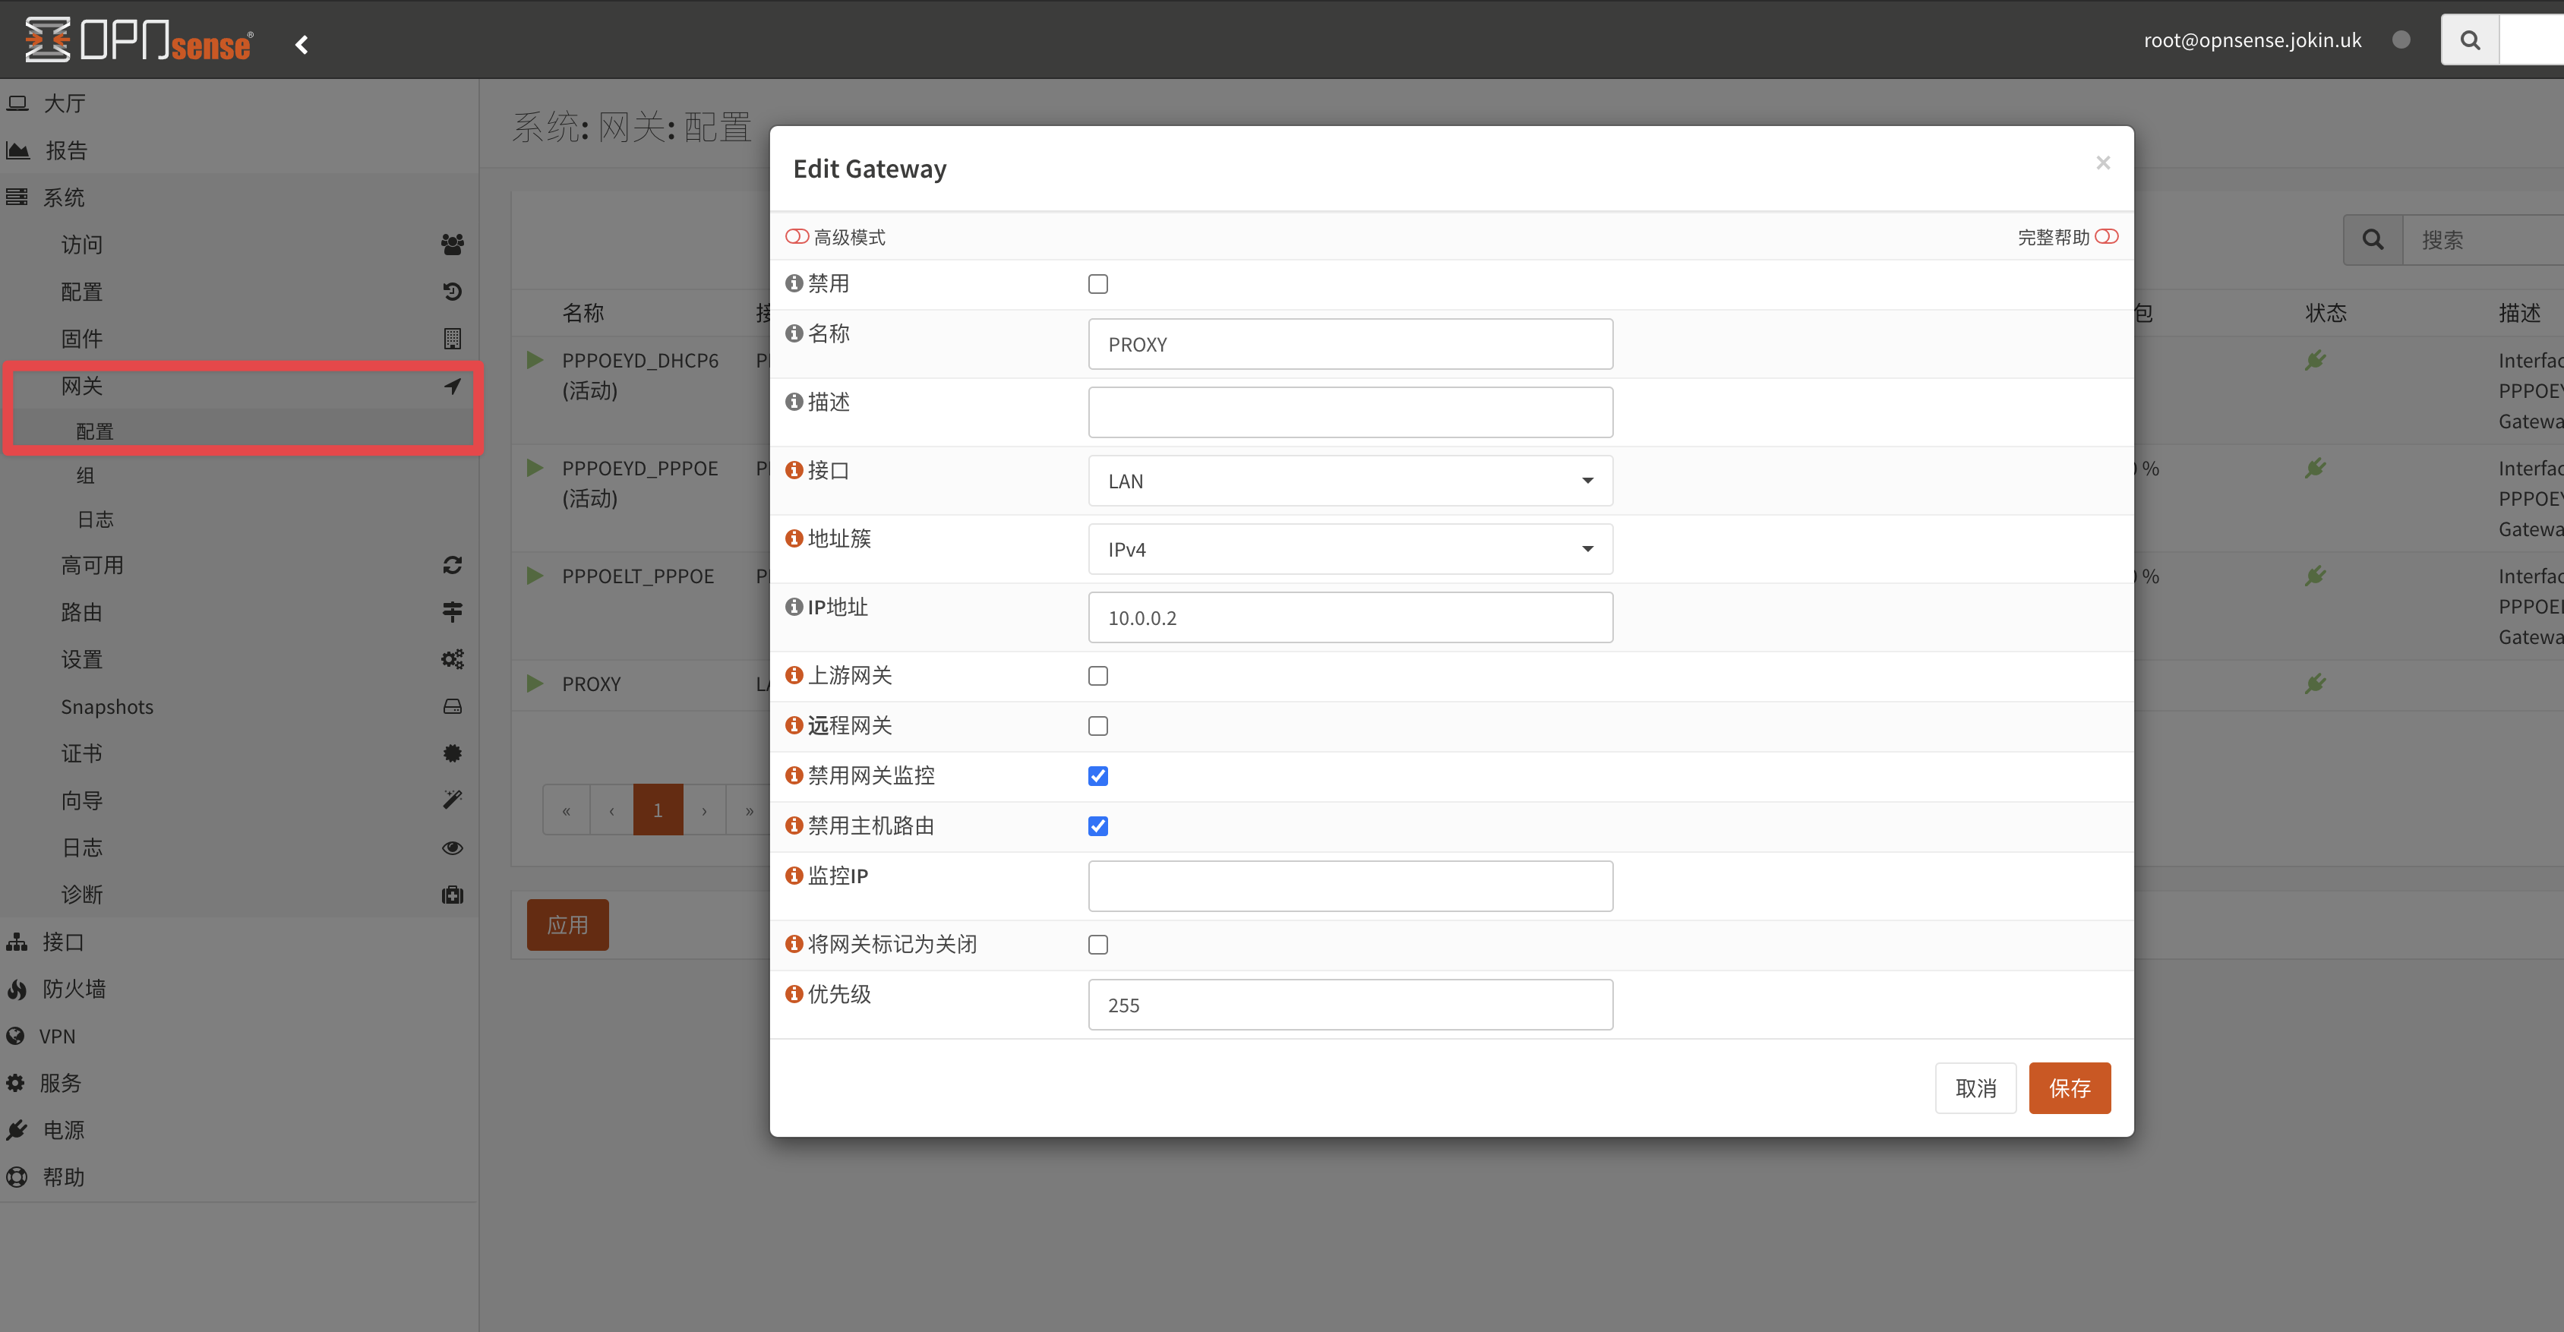Expand the PPPOEYD_DHCP6 row triangle
Image resolution: width=2564 pixels, height=1332 pixels.
coord(535,359)
